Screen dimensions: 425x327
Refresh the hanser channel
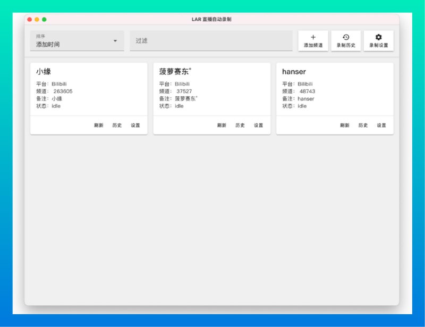pyautogui.click(x=345, y=125)
